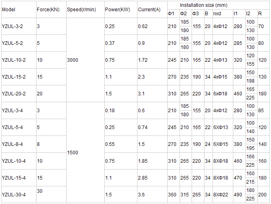Select the YZUL-30-4 model cell
Viewport: 271px width, 204px height.
tap(14, 194)
